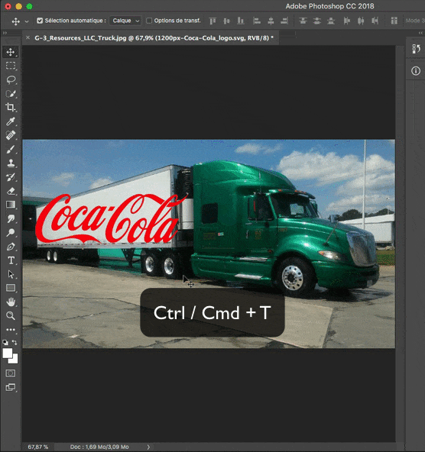Distribute horizontal centers of layers
Screen dimensions: 425x452
[361, 21]
